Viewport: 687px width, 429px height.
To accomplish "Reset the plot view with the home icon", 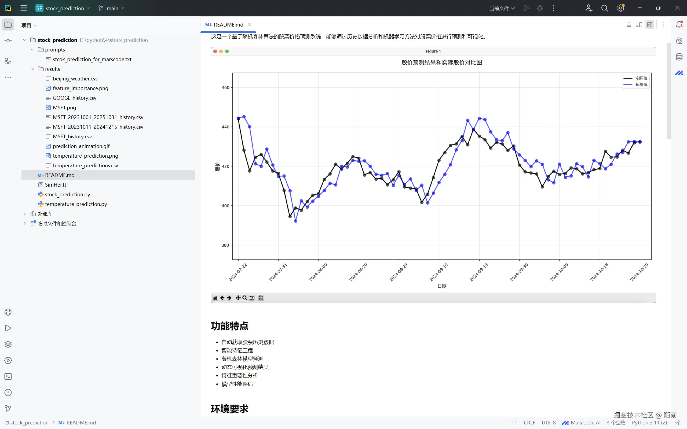I will tap(215, 298).
